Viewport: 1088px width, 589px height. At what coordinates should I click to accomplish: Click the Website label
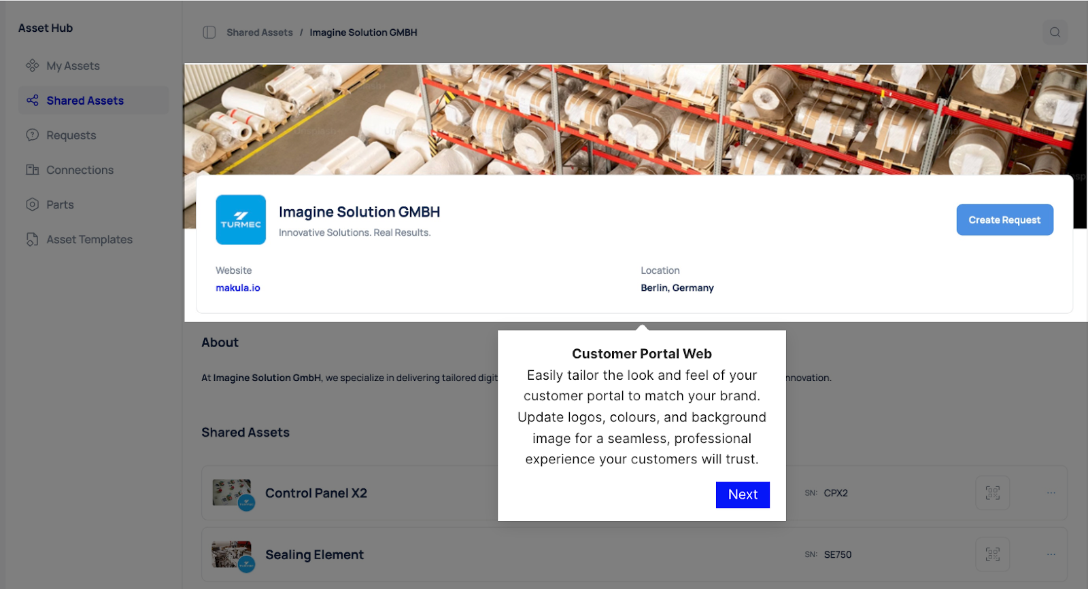coord(234,270)
